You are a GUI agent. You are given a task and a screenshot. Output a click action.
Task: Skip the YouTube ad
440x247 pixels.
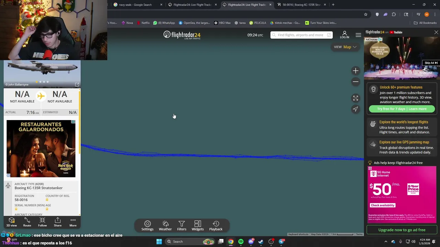click(x=431, y=63)
